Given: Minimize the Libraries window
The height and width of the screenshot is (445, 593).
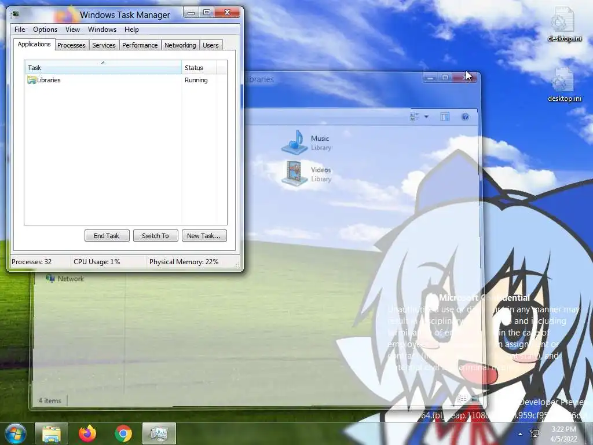Looking at the screenshot, I should [x=430, y=78].
